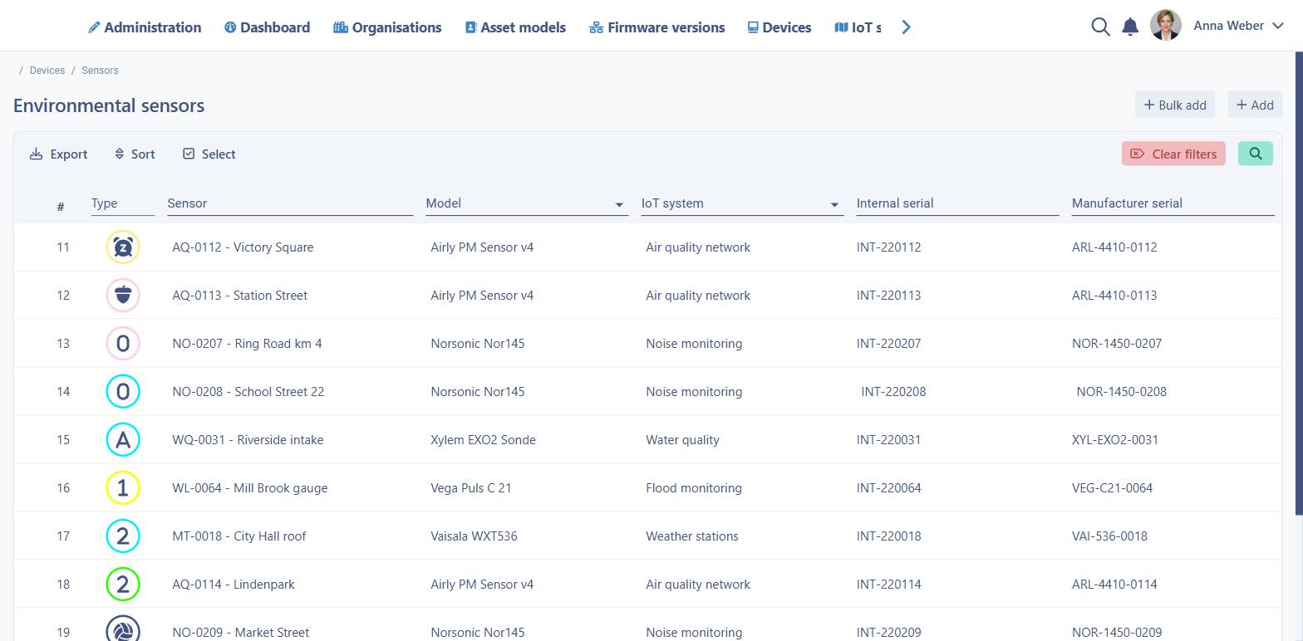
Task: Click the Internal serial filter field
Action: (957, 203)
